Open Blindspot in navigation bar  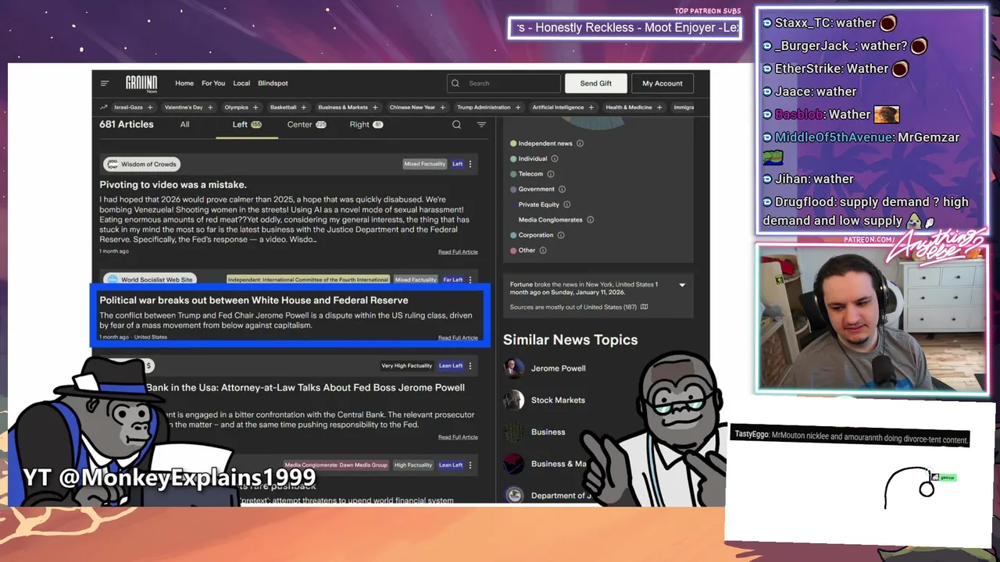coord(273,83)
